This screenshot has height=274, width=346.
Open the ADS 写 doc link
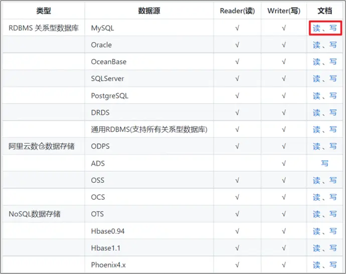pyautogui.click(x=324, y=163)
